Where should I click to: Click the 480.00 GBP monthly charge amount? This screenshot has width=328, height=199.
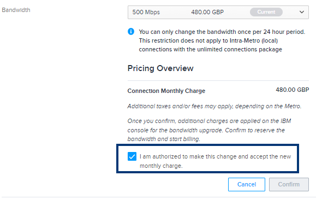click(292, 90)
